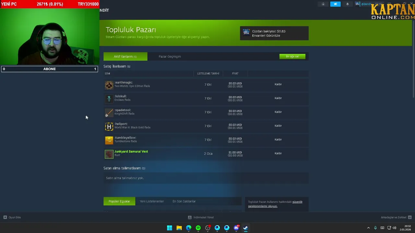The height and width of the screenshot is (233, 415).
Task: Click the wallet avatar icon beside Cüzdan bakiyesi
Action: tap(246, 33)
